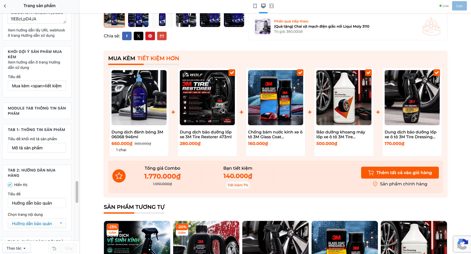Open Liqui Moly 3110 gift product link

322,26
